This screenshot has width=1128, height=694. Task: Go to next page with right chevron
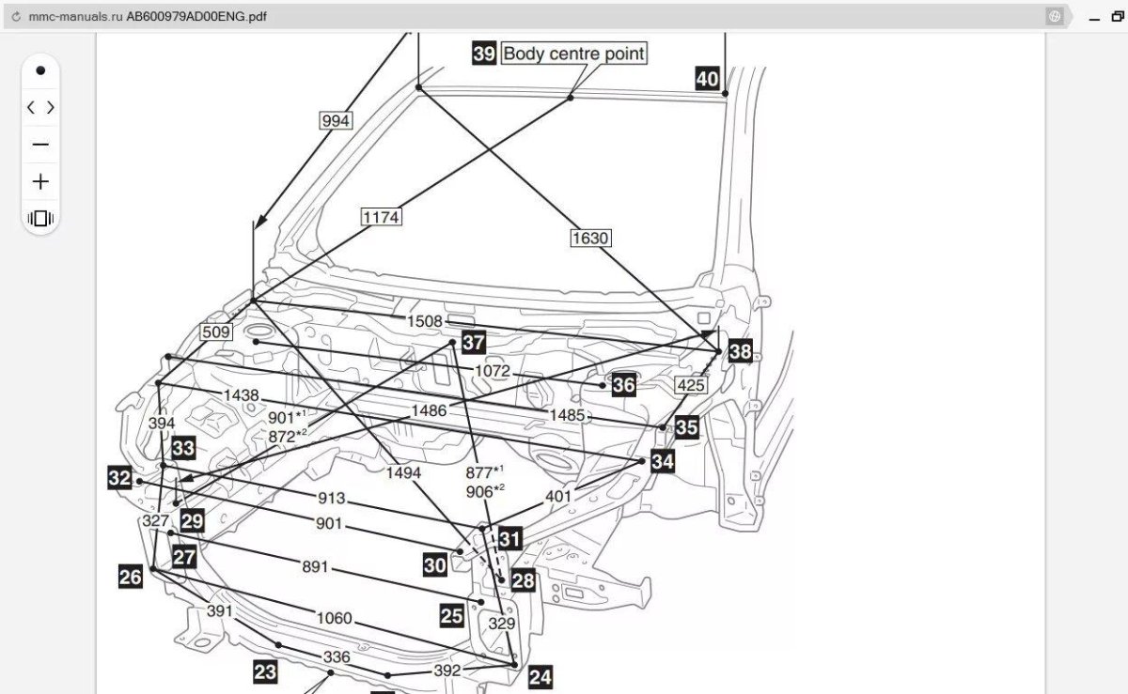(x=50, y=107)
